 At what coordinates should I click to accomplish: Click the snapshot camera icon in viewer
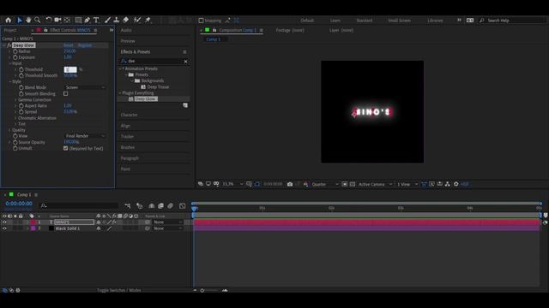[x=290, y=184]
